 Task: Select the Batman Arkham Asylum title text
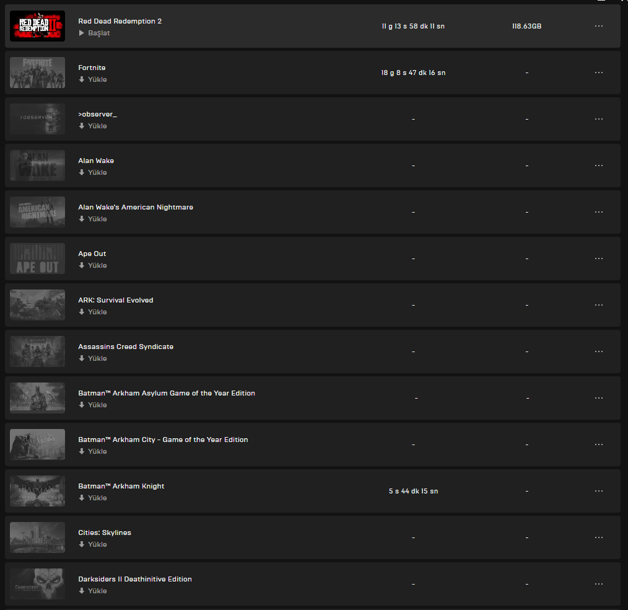[x=167, y=393]
